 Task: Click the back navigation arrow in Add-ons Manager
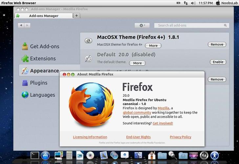click(21, 25)
